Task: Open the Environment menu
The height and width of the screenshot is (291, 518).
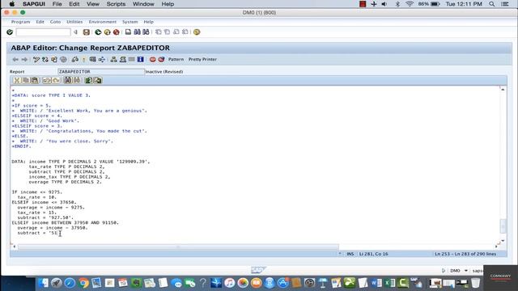Action: coord(103,22)
